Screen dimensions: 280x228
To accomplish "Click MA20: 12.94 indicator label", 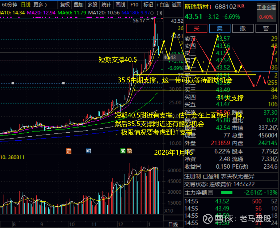I will (41, 13).
